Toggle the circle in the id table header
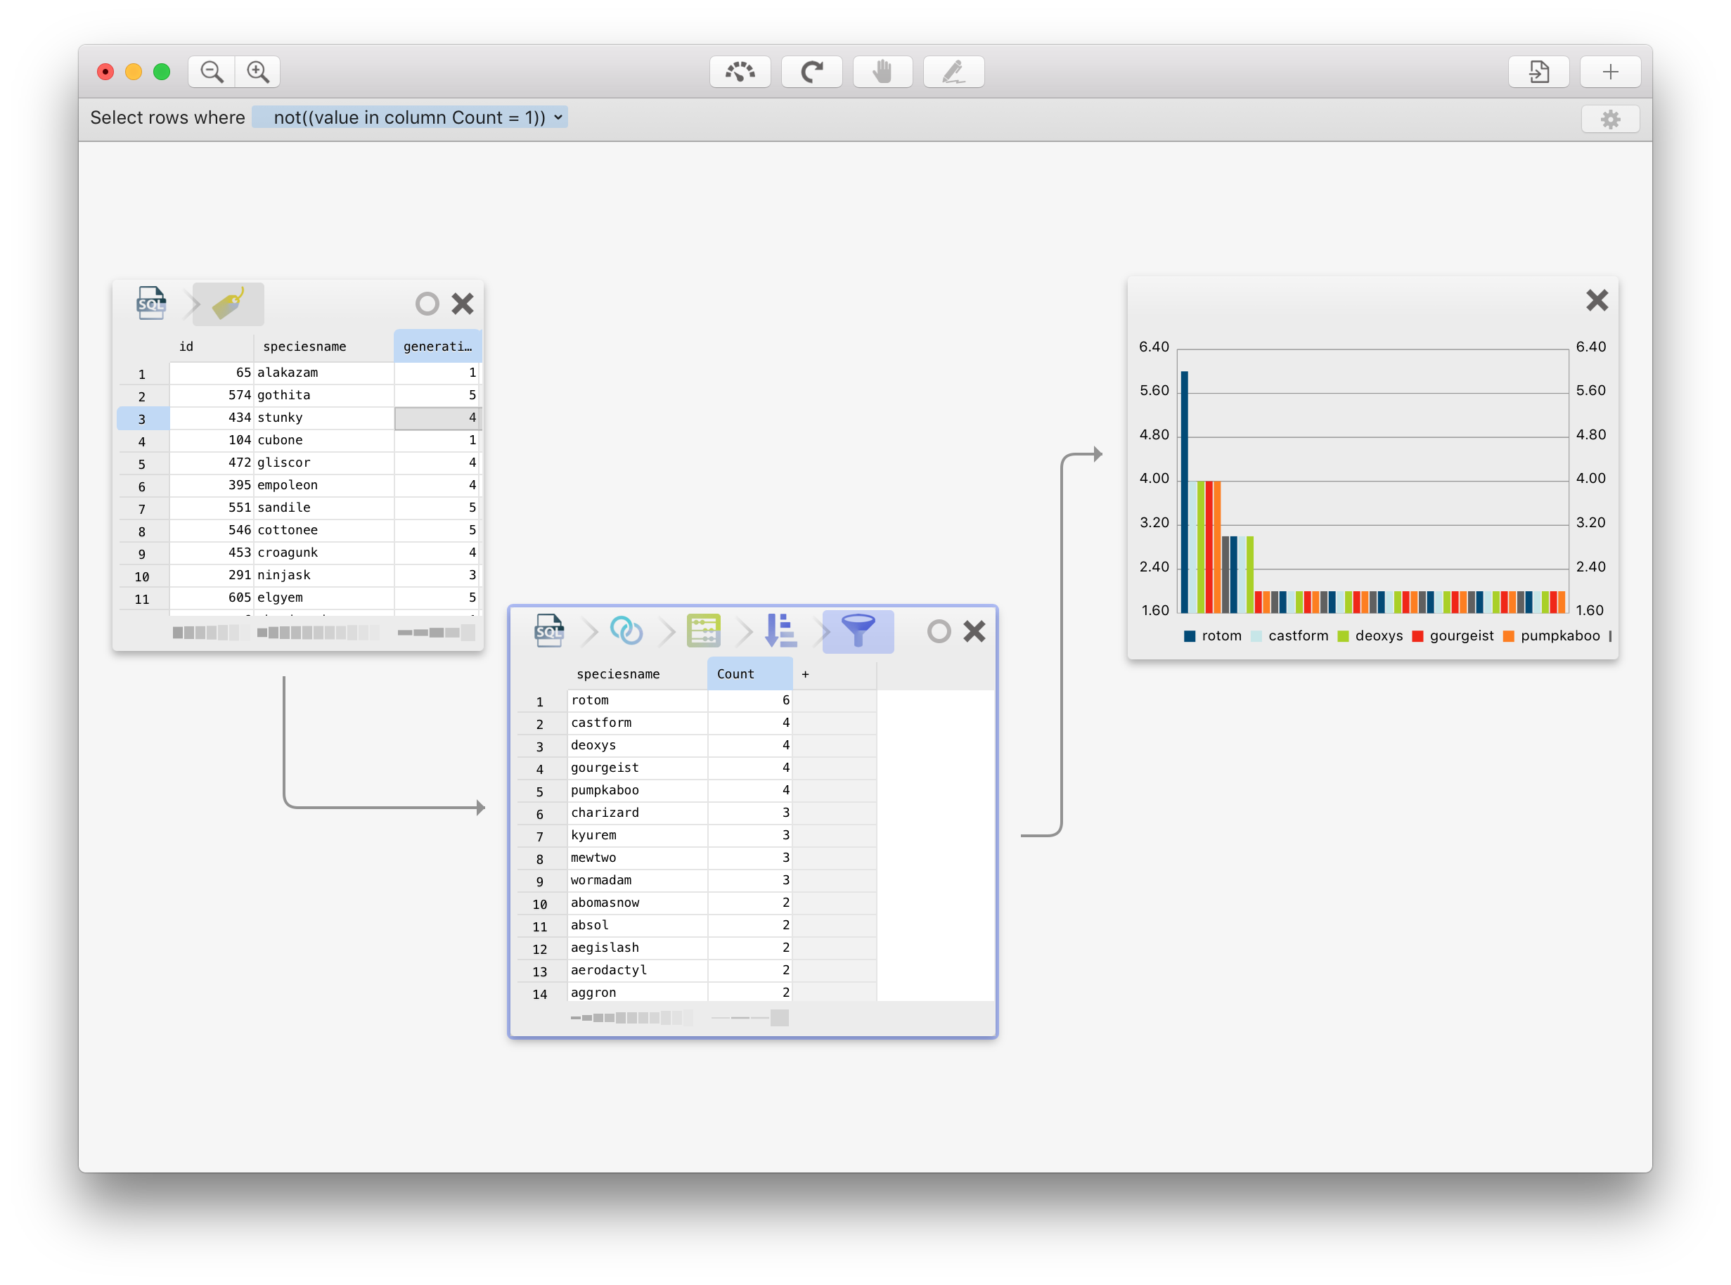 pos(427,304)
